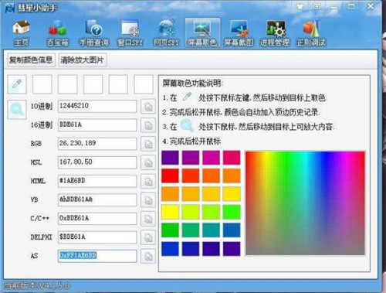Click the 清除放大图片 button
Viewport: 386px width, 293px height.
(82, 60)
